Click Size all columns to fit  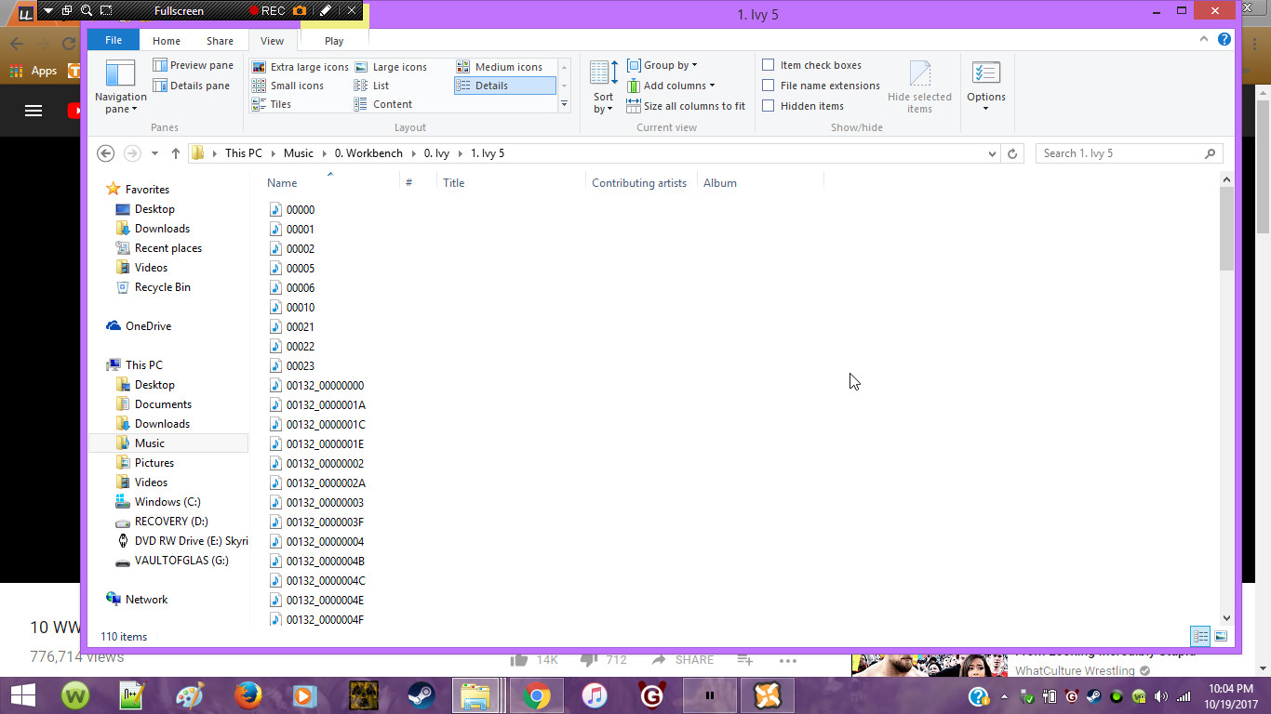click(686, 106)
